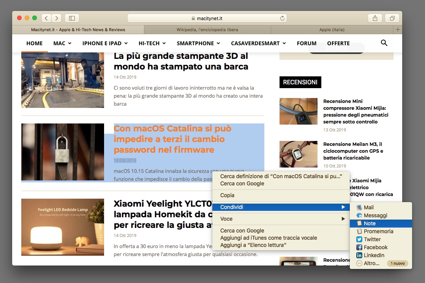Open the site search magnifier icon
This screenshot has height=283, width=425.
pyautogui.click(x=384, y=43)
